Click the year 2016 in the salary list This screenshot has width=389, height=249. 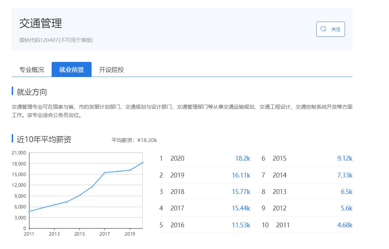coord(177,225)
